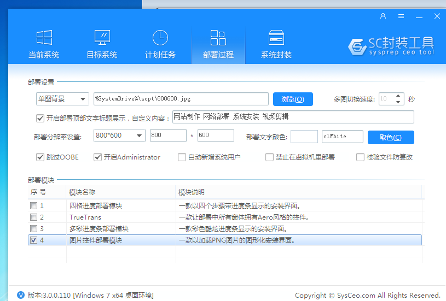Screen dimensions: 446x301
Task: Open the hamburger menu icon in title bar
Action: point(401,16)
